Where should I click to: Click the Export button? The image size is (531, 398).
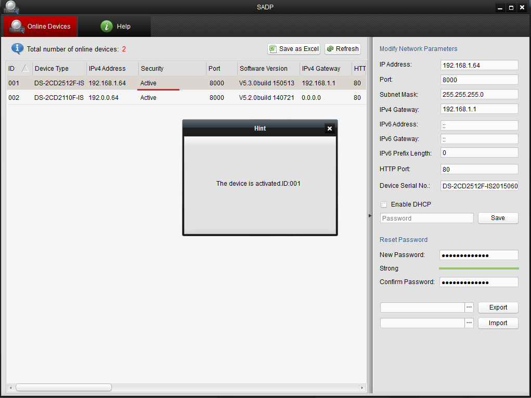498,307
